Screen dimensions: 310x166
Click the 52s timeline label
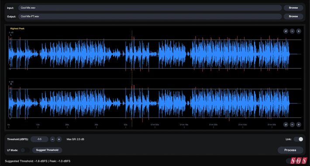coord(125,125)
